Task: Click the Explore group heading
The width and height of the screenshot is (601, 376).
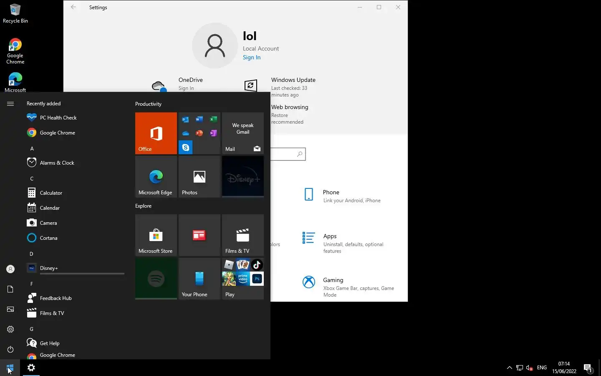Action: click(x=143, y=206)
